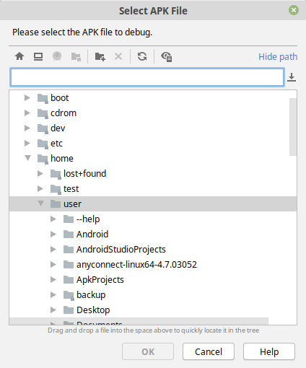Screen dimensions: 306x368
Task: Open Help for this dialog
Action: (x=269, y=351)
